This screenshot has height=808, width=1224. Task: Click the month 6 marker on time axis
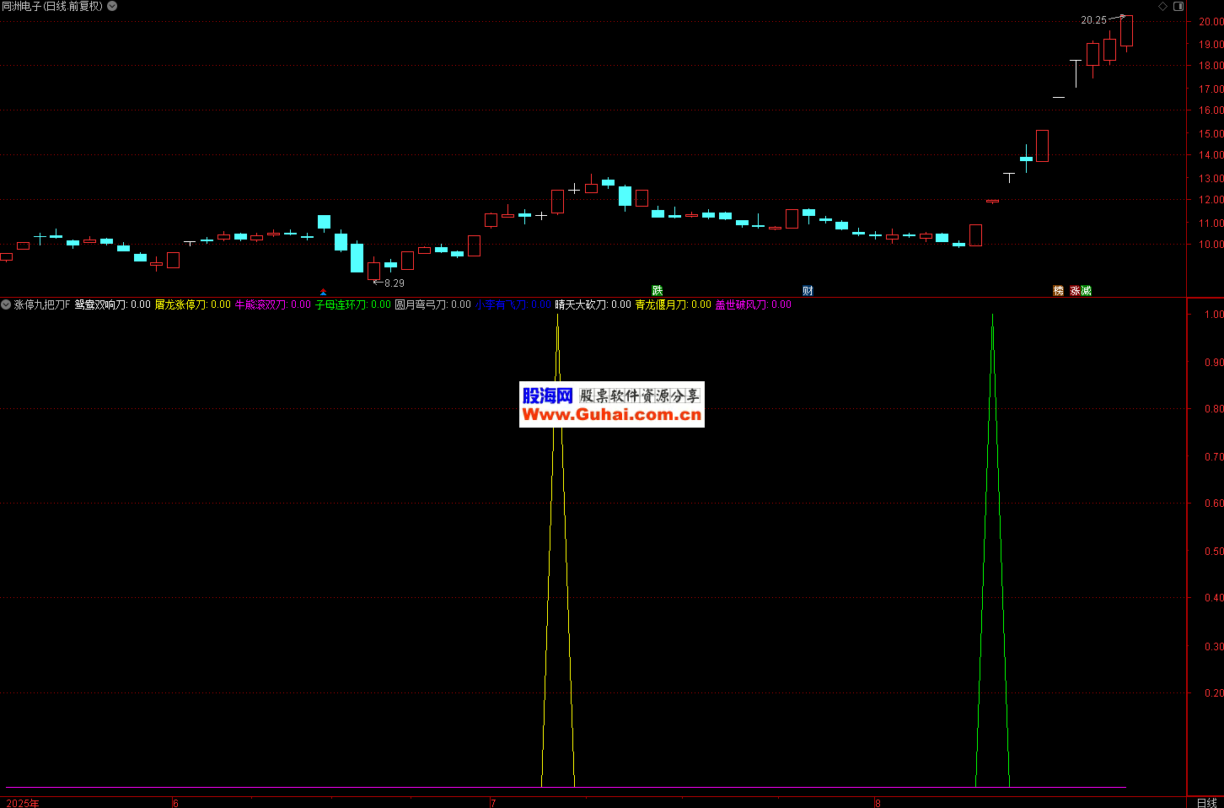click(x=175, y=803)
